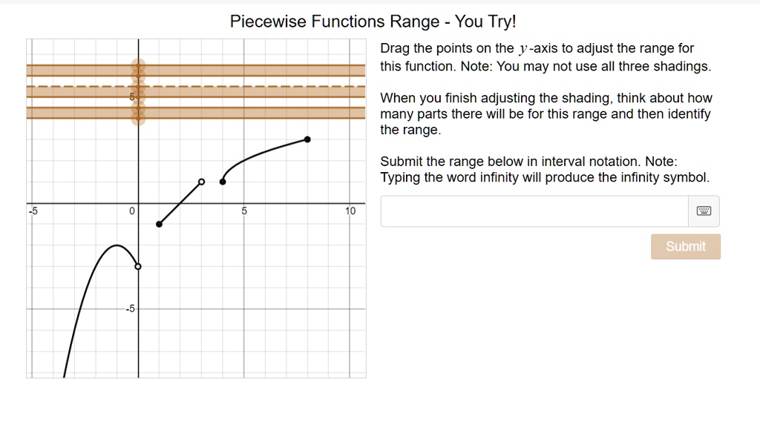Select the x-axis label 10
Viewport: 760px width, 439px height.
(350, 211)
